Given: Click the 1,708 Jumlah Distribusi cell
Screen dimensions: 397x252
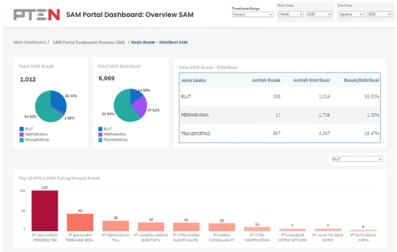Looking at the screenshot, I should pos(324,115).
